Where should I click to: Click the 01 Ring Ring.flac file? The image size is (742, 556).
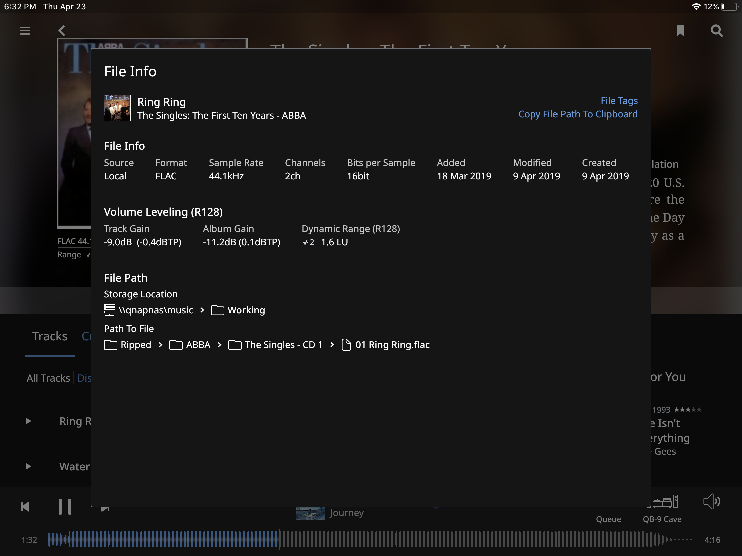pos(385,345)
